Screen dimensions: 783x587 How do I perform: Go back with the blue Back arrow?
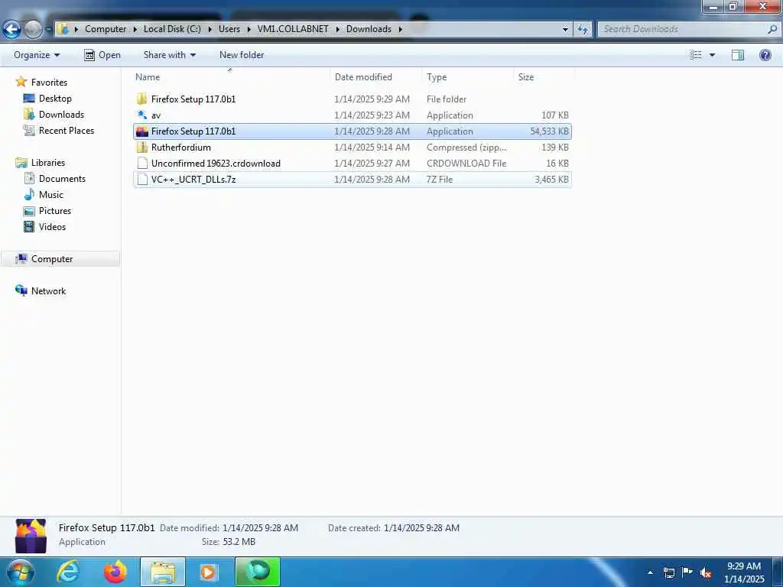coord(11,30)
